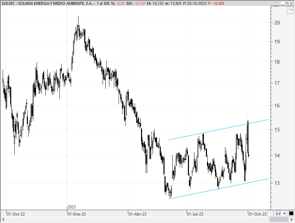Click the pushpin icon next to save
The image size is (295, 223).
point(284,213)
